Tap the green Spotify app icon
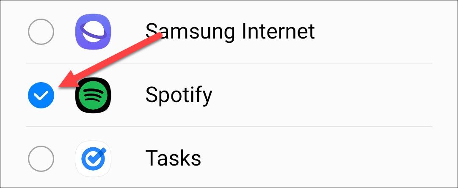The height and width of the screenshot is (188, 458). coord(93,95)
